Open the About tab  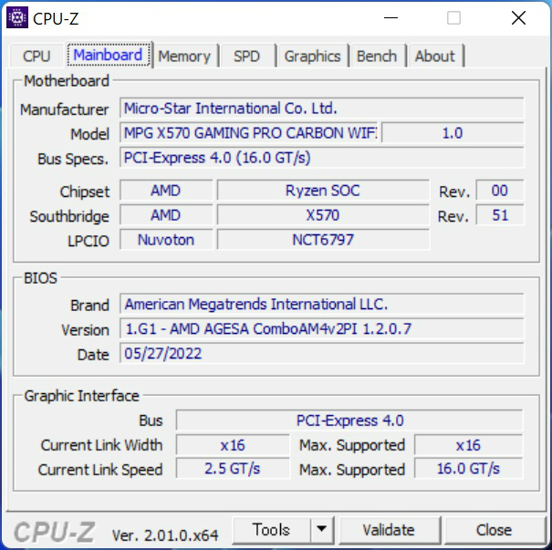coord(435,56)
